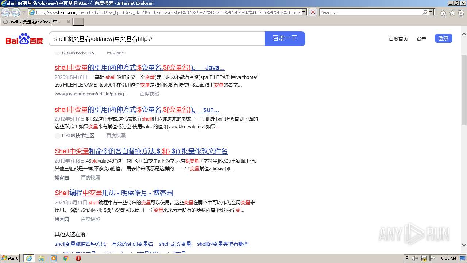Open Shell编程中变量用法 - 明蓝皓月 result
This screenshot has height=263, width=467.
[114, 193]
